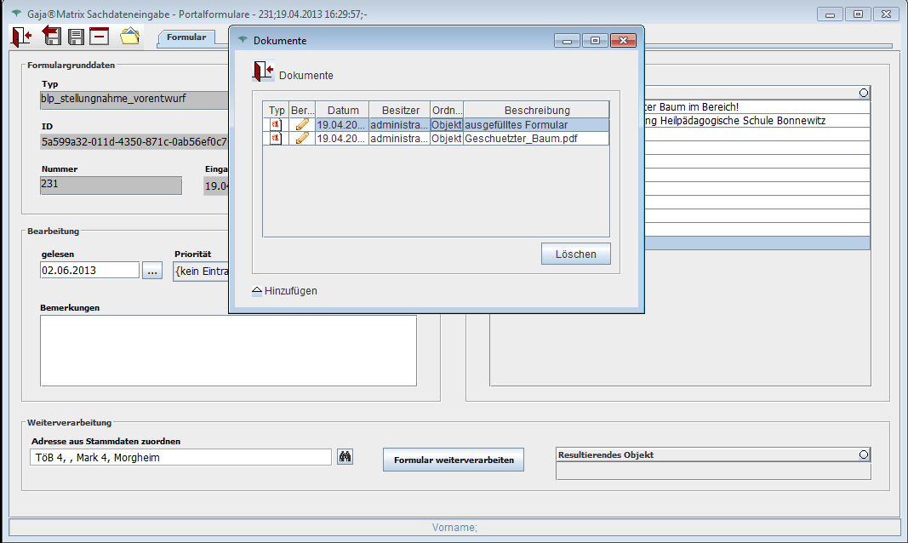
Task: Click the red door exit icon in main toolbar
Action: coord(21,36)
